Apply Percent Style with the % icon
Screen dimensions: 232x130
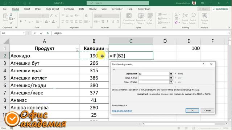pyautogui.click(x=103, y=22)
